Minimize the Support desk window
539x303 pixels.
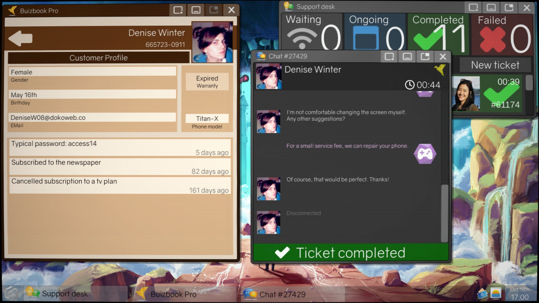tap(491, 7)
